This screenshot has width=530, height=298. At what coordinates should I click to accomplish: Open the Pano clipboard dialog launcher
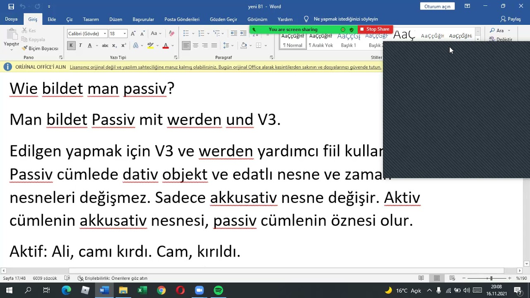(x=61, y=58)
